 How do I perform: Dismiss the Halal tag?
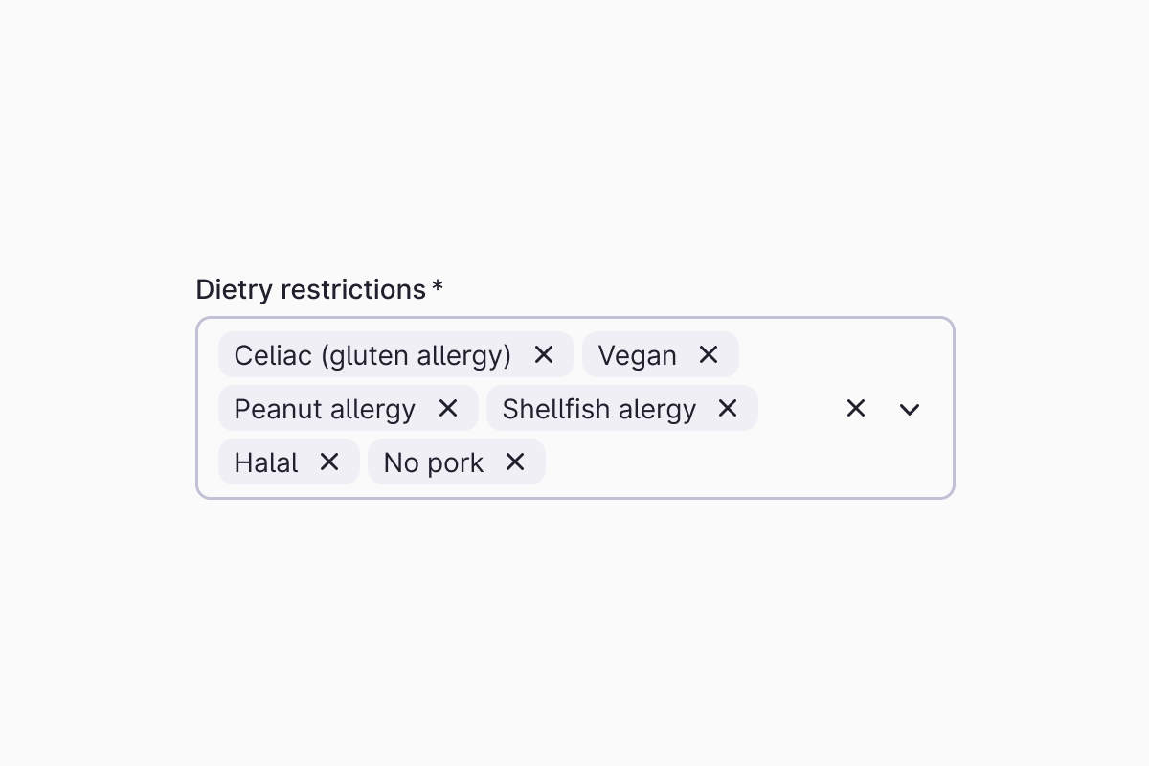[x=329, y=462]
